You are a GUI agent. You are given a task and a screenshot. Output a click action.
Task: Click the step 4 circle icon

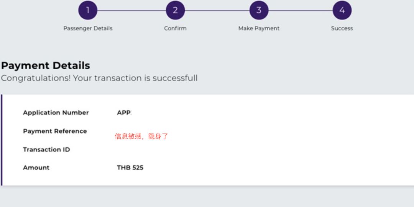pyautogui.click(x=342, y=10)
